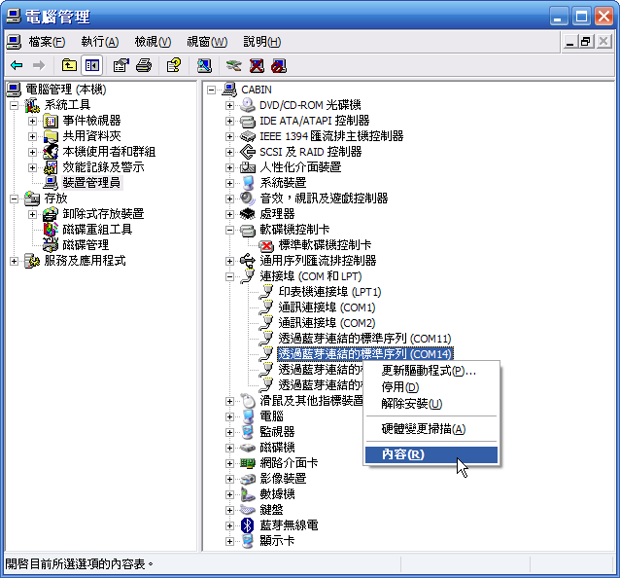Click the 滑鼠及其他指標裝置 mouse icon
Screen dimensions: 620x578
click(x=248, y=401)
